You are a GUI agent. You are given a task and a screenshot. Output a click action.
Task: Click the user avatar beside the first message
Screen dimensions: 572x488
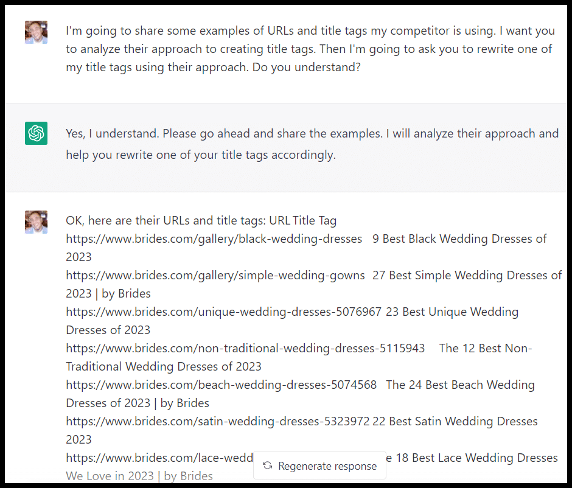point(36,32)
